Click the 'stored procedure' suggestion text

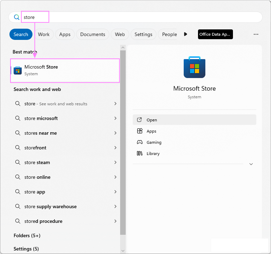click(x=43, y=221)
